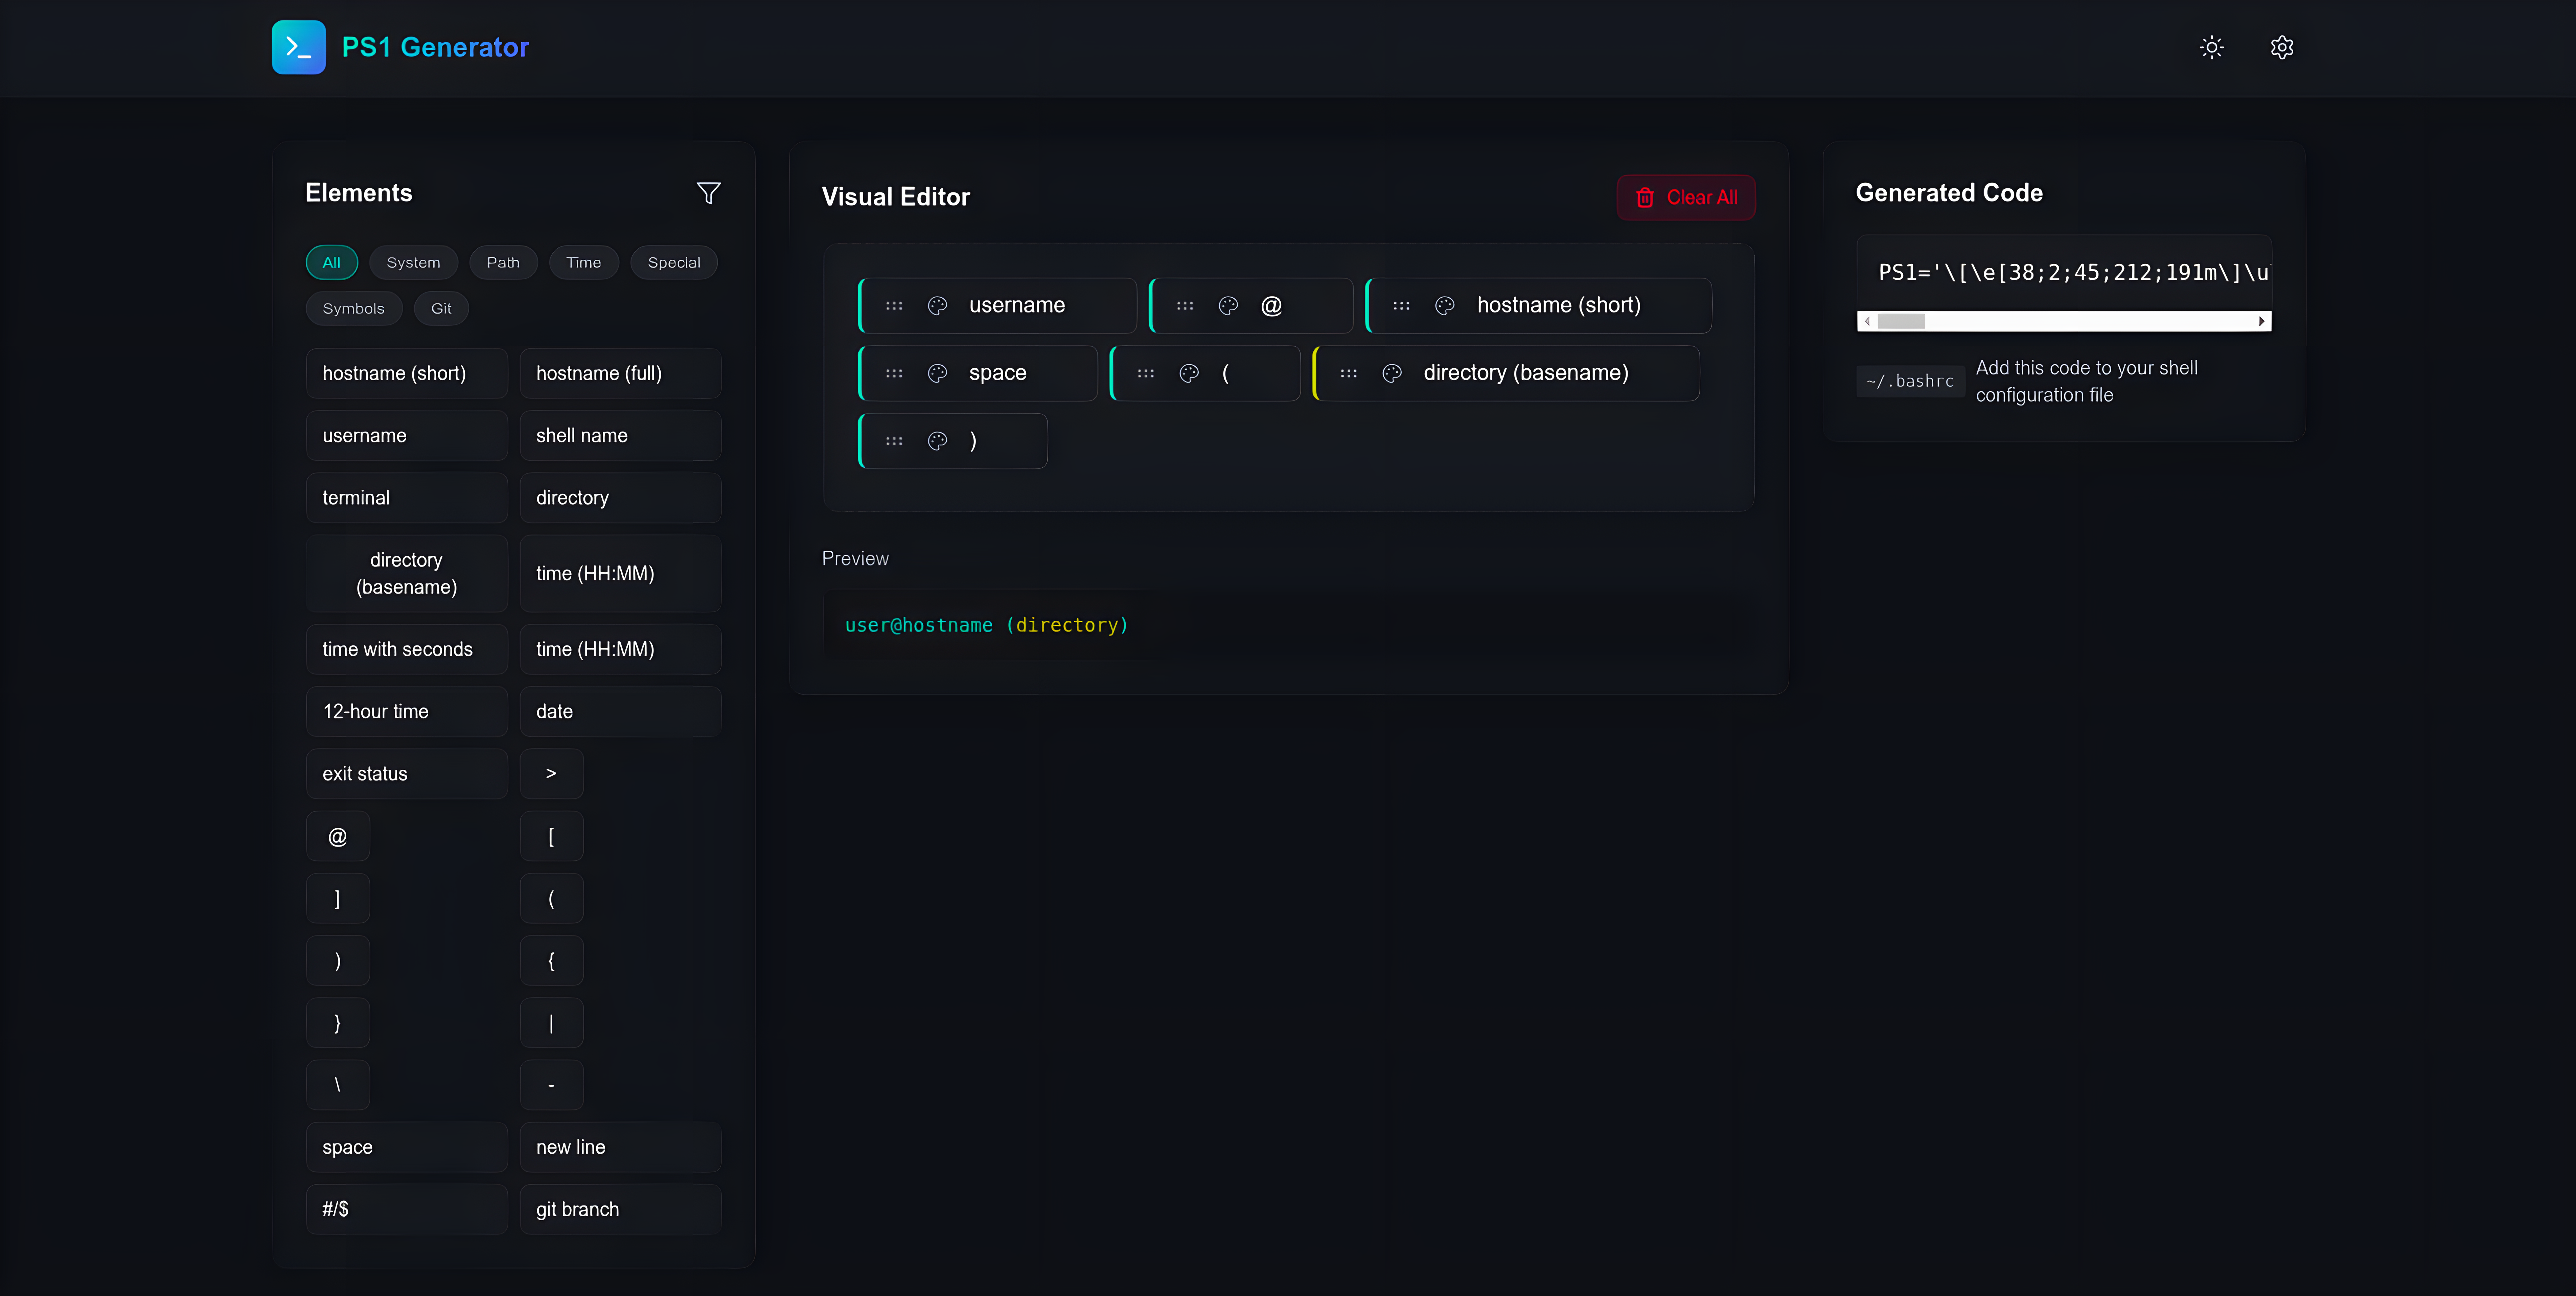Switch to the Path filter tab

coord(503,262)
